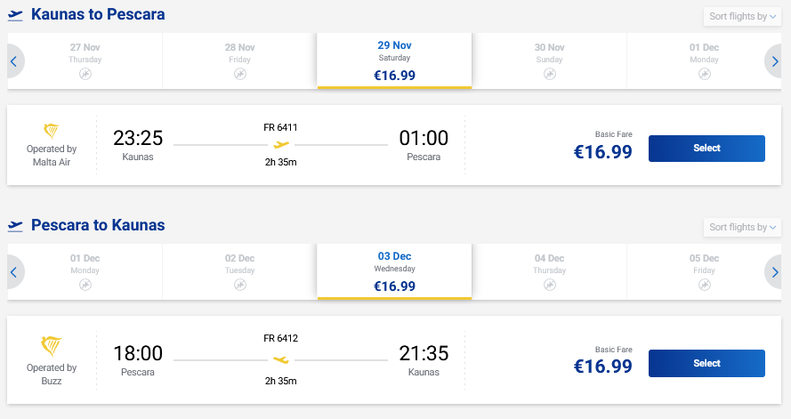Click Ryanair harp logo on Malta Air flight

[52, 131]
